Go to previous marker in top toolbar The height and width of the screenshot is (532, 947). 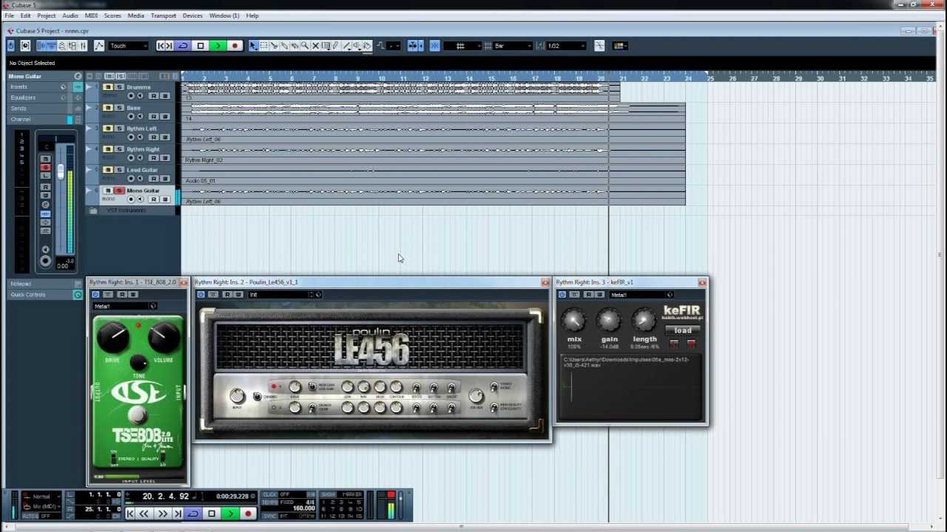[161, 46]
